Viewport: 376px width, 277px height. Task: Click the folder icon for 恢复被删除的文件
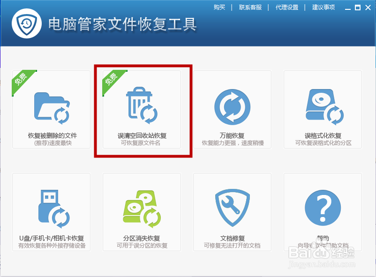pyautogui.click(x=52, y=108)
